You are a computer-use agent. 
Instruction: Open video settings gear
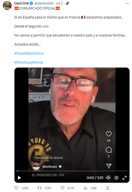tap(117, 177)
